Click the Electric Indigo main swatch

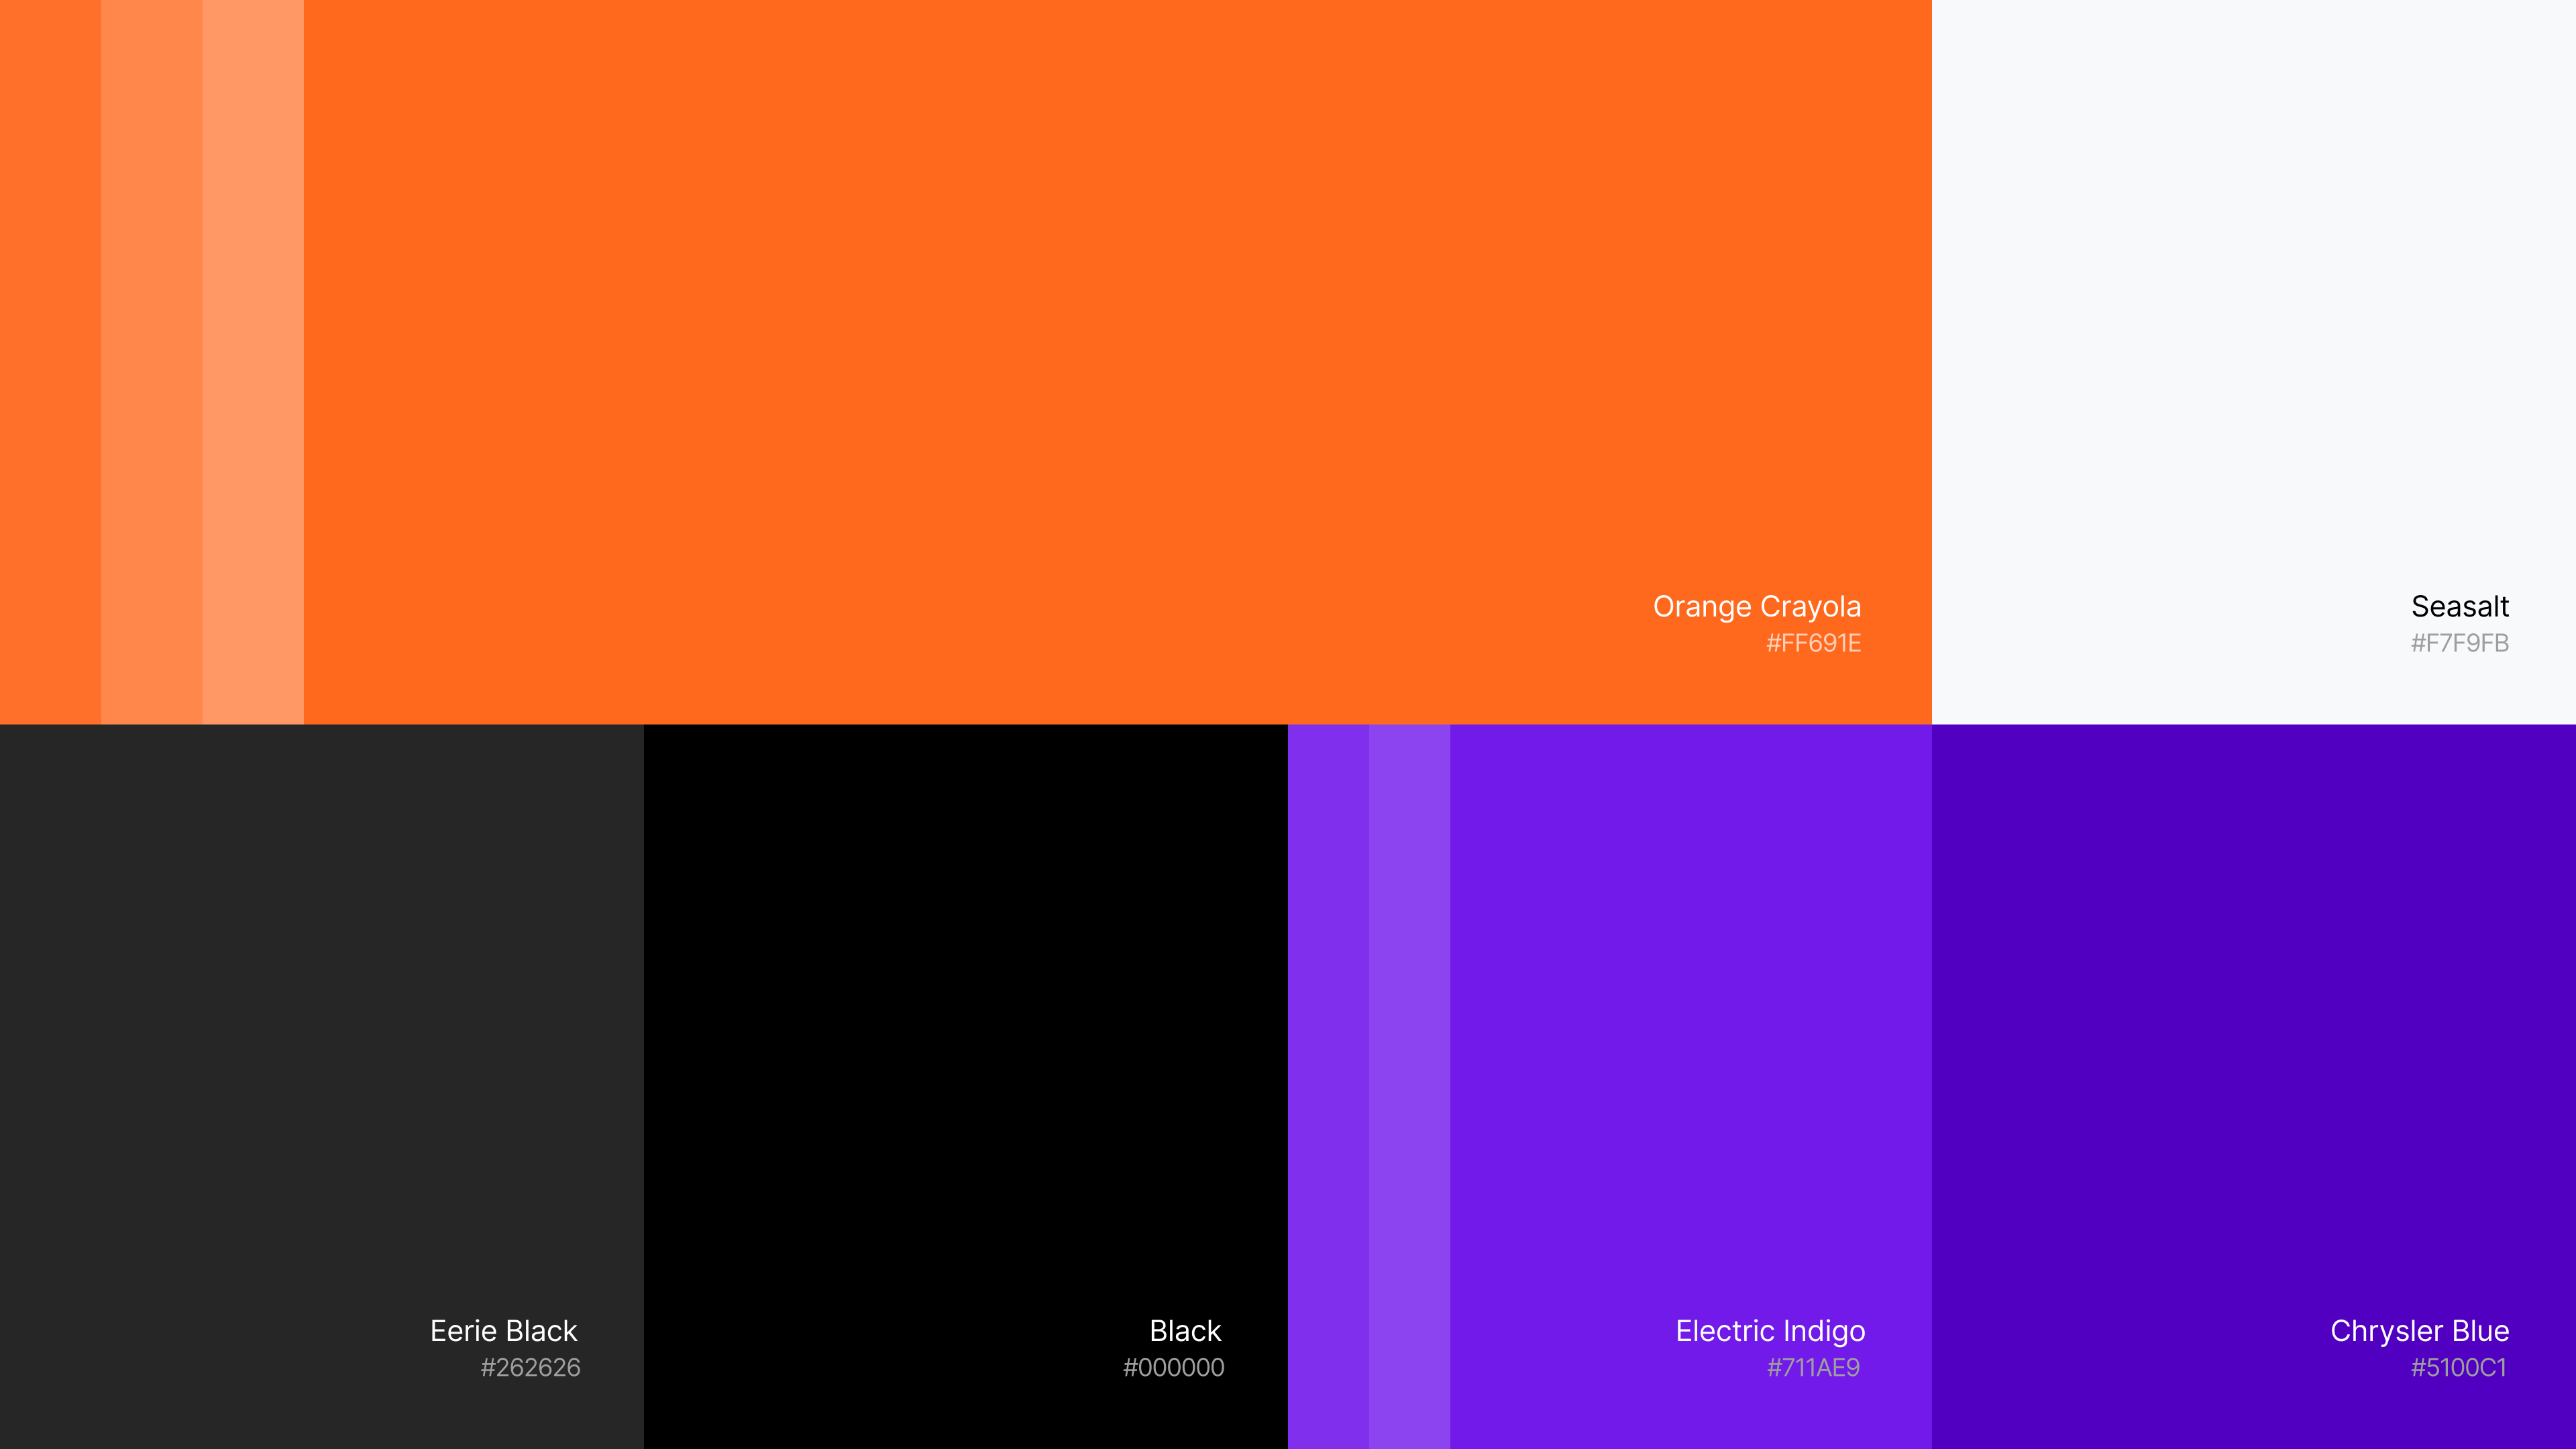pos(1690,1050)
